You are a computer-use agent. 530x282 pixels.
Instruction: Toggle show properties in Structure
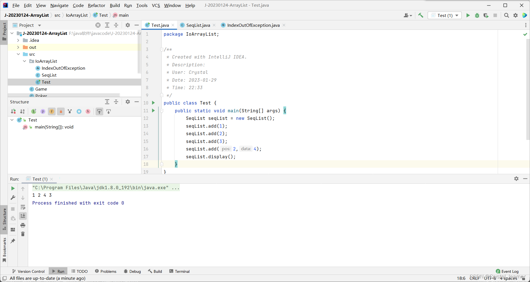[43, 111]
